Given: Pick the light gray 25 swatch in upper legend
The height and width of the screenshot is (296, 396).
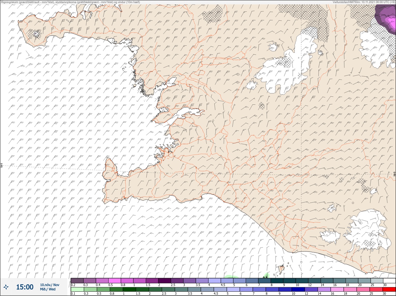Looking at the screenshot, I should click(x=377, y=280).
